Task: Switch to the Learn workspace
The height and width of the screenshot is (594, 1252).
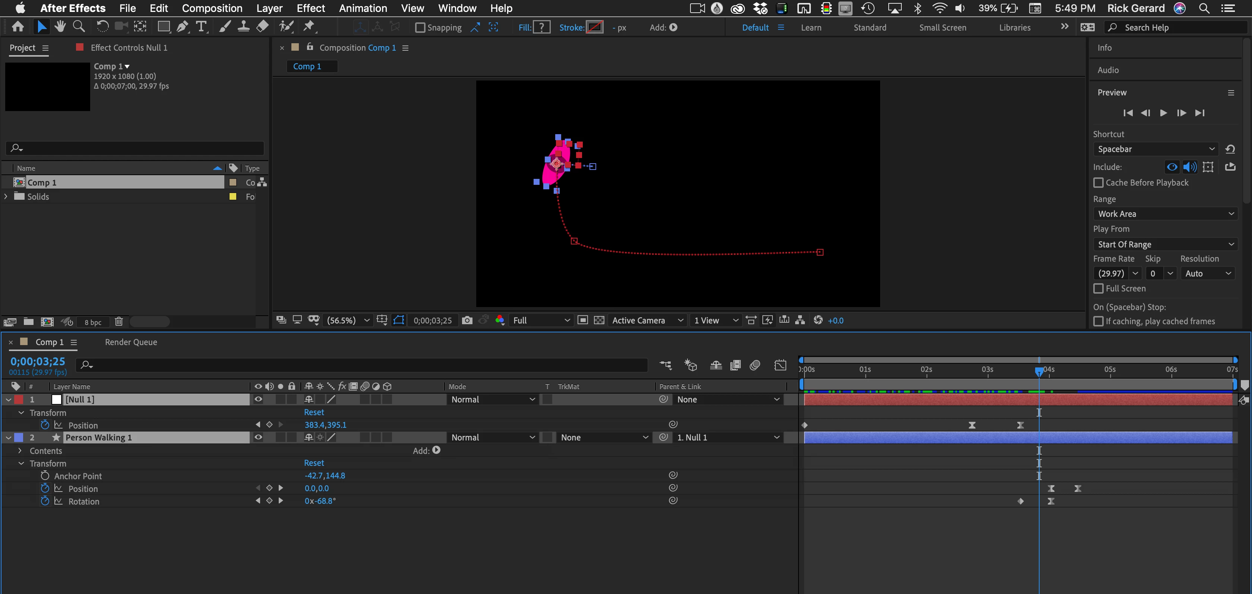Action: (811, 28)
